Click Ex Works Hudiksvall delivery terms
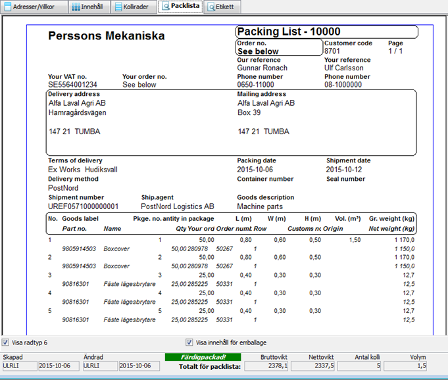 click(x=83, y=170)
